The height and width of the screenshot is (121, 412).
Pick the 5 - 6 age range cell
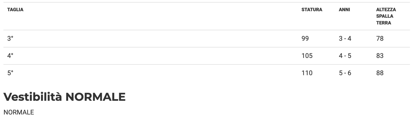[345, 73]
